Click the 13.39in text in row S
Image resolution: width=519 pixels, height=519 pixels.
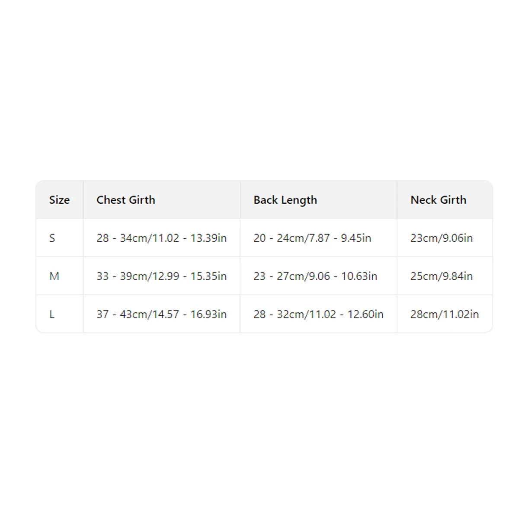[x=208, y=238]
